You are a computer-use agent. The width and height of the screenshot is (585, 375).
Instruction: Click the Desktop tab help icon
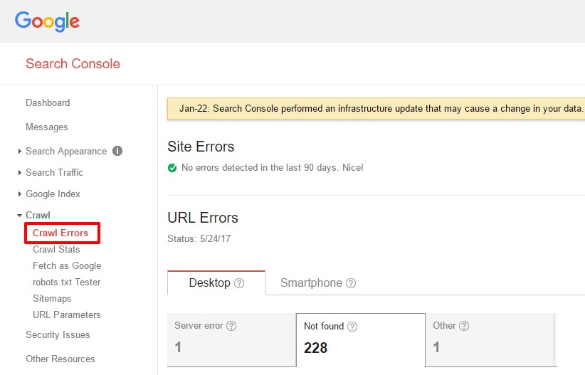[239, 283]
